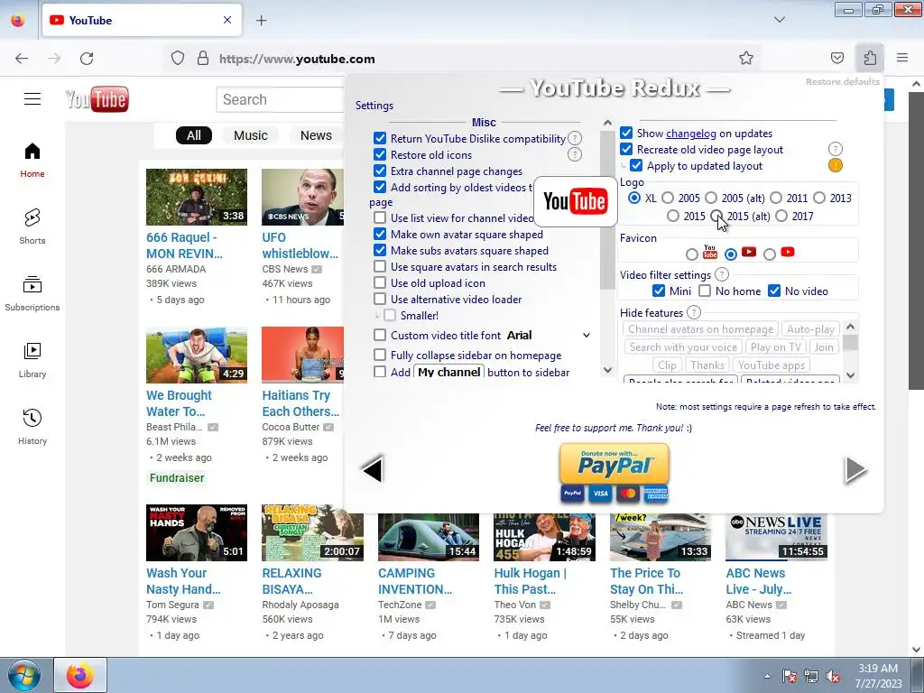This screenshot has width=924, height=693.
Task: Show help for Recreate old video layout
Action: tap(835, 149)
